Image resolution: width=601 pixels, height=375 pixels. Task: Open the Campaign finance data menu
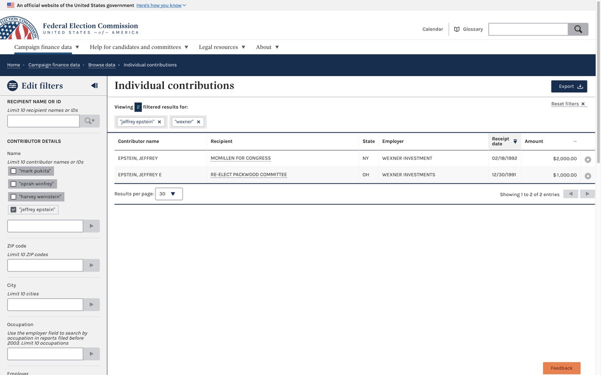pyautogui.click(x=47, y=47)
